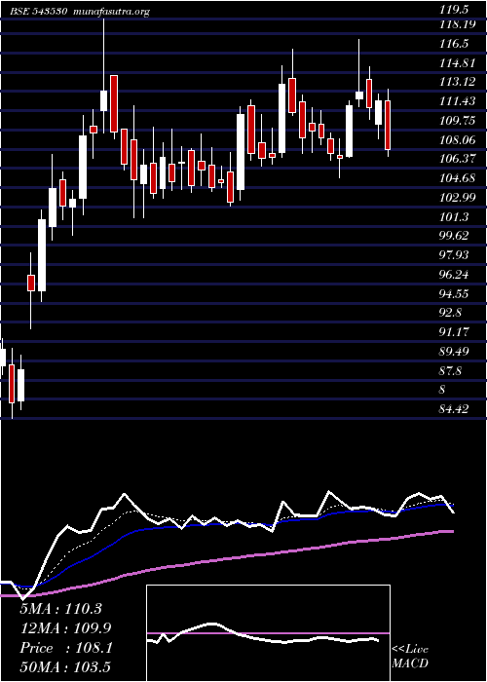Pick the 92.8 axis value

[x=450, y=313]
